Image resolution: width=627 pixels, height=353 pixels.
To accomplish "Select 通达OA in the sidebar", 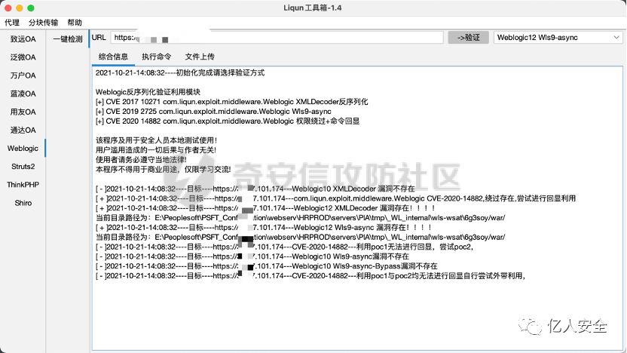I will click(23, 130).
